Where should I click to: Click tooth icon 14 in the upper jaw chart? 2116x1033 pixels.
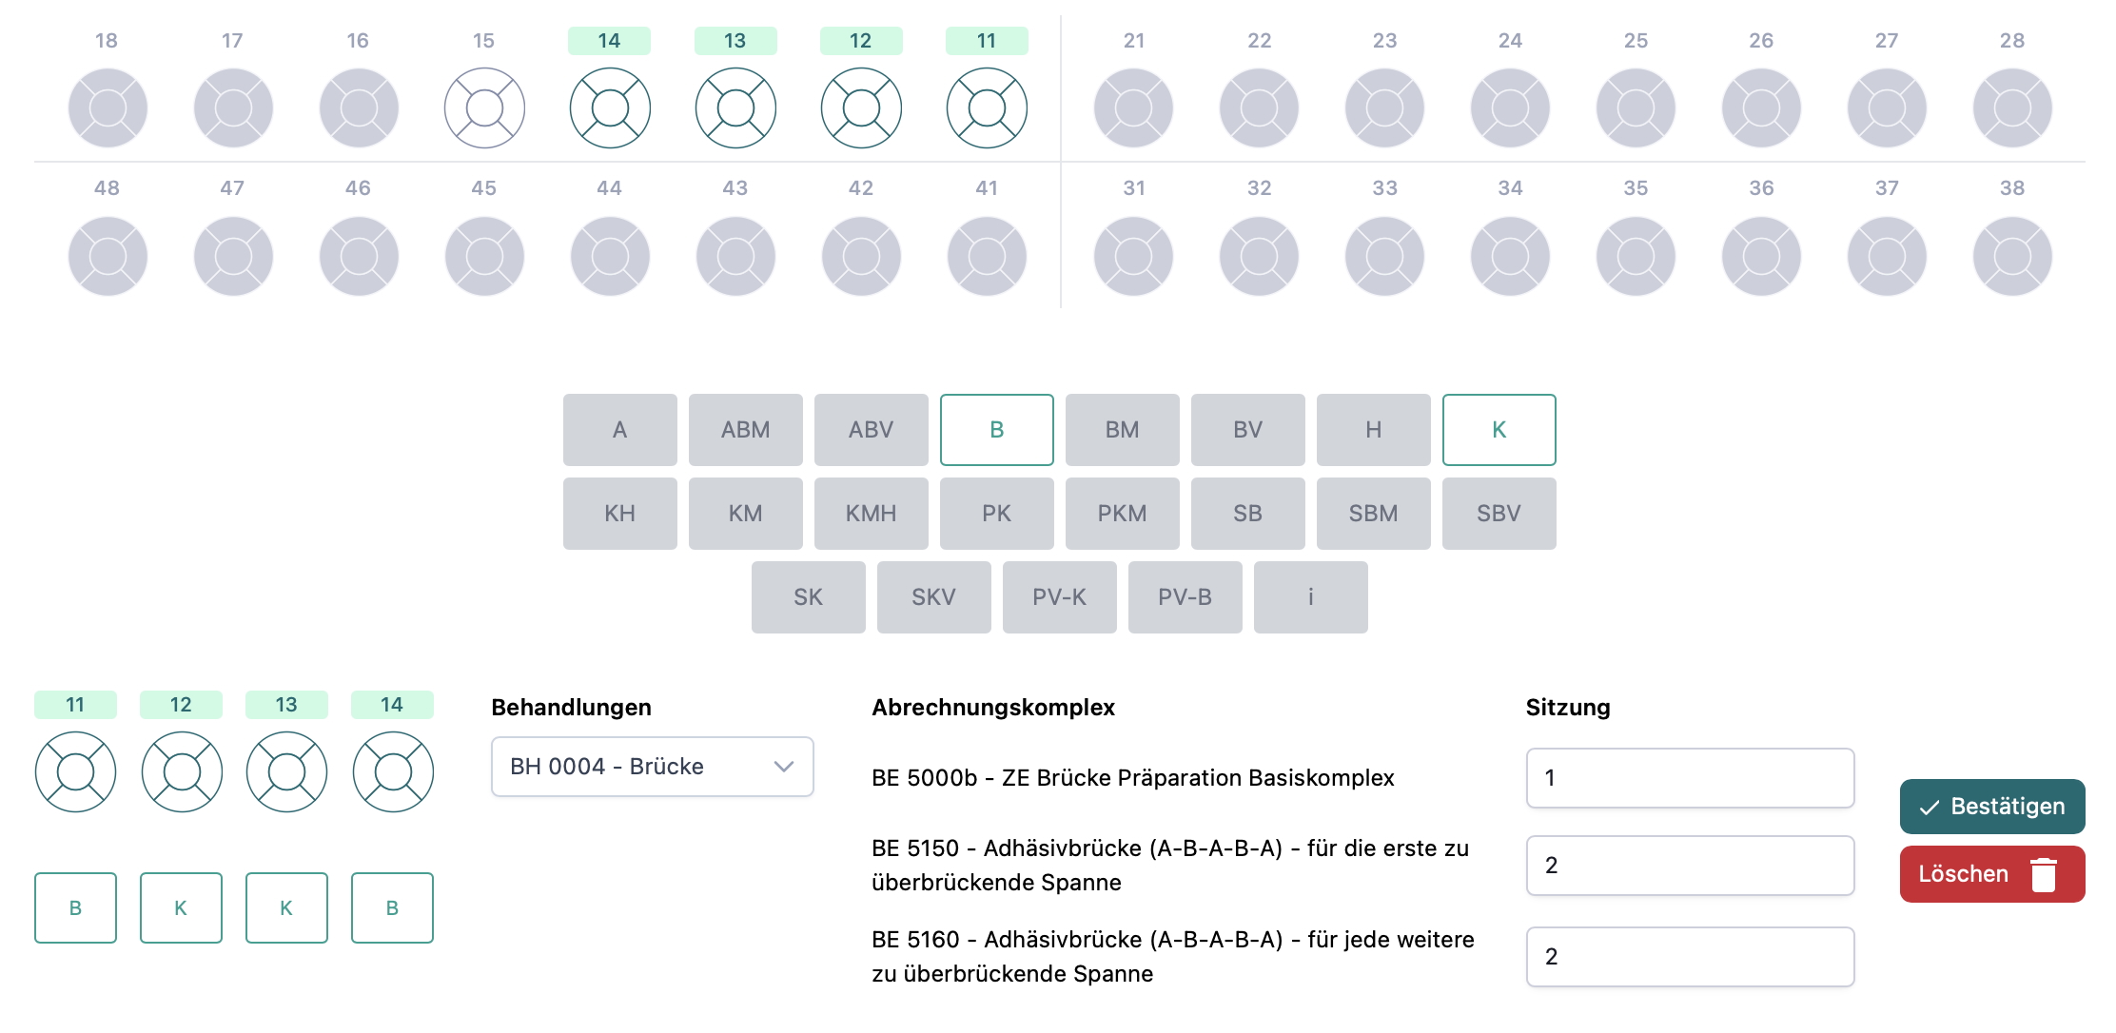click(x=610, y=107)
